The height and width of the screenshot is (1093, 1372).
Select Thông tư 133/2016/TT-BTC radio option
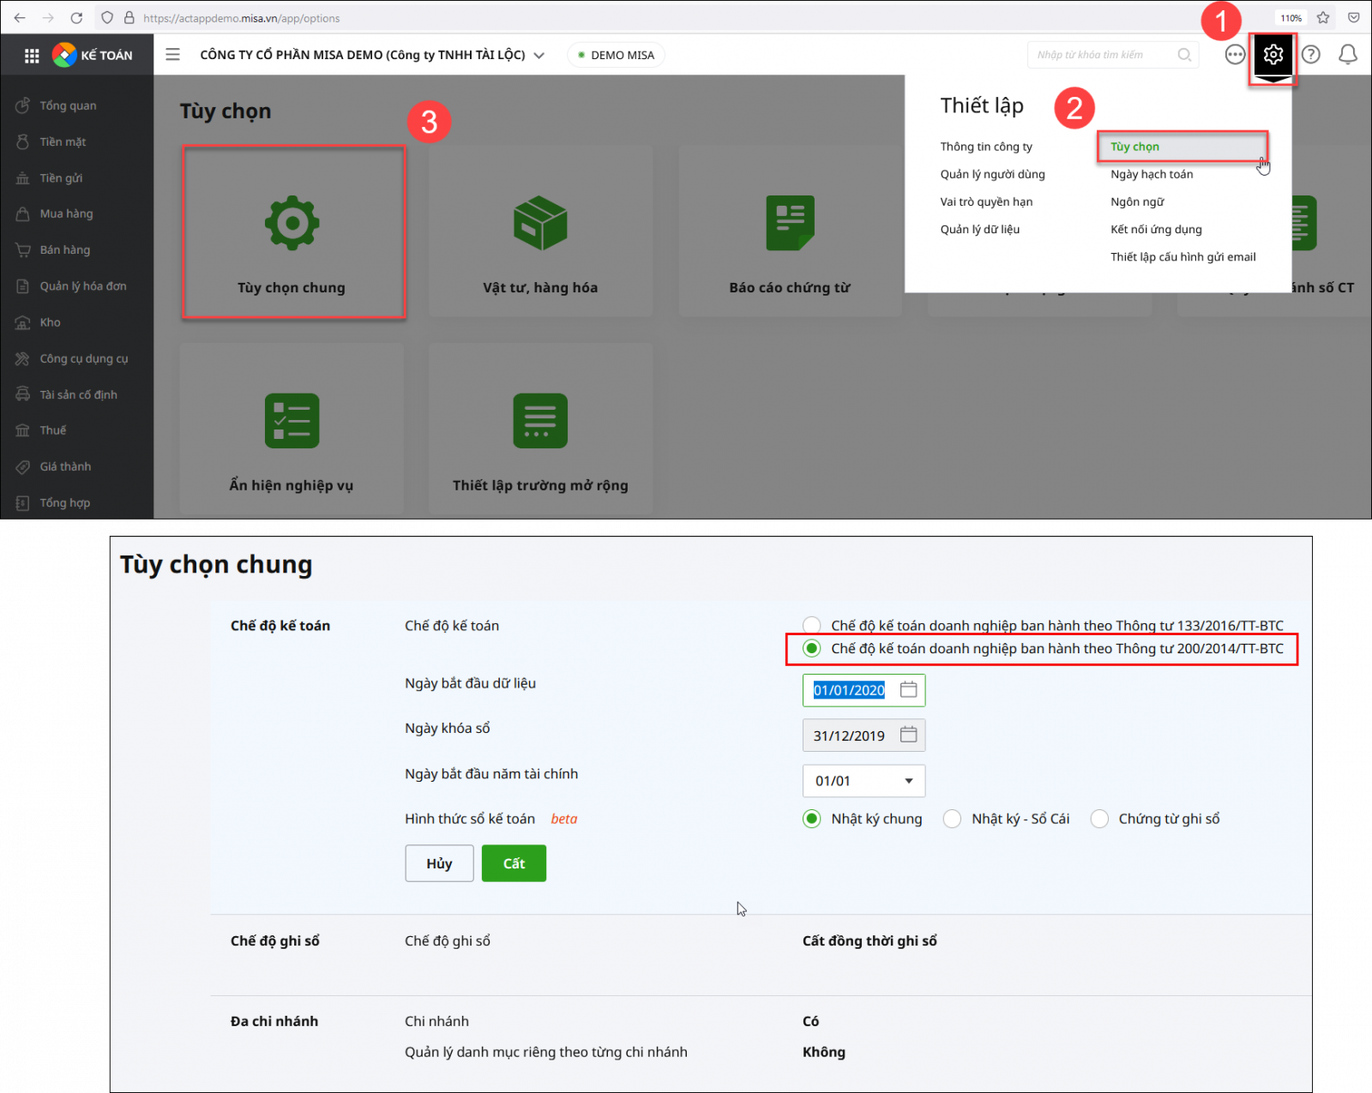[x=812, y=626]
